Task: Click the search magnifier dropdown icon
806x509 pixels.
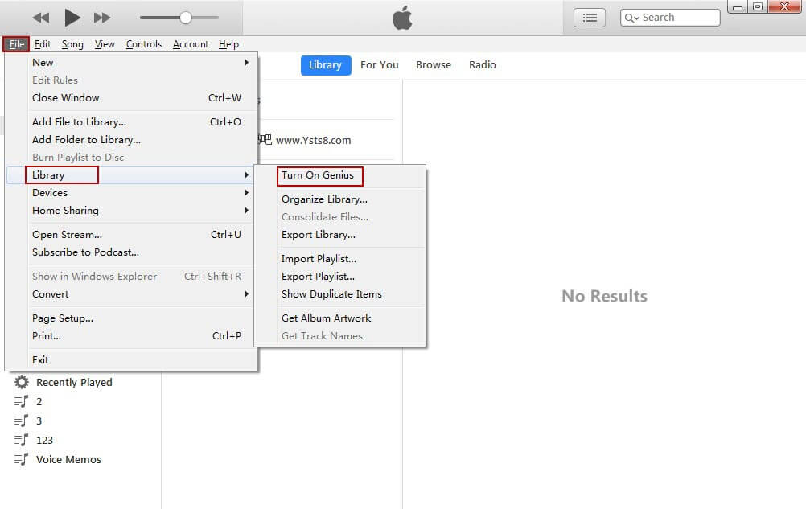Action: (x=631, y=18)
